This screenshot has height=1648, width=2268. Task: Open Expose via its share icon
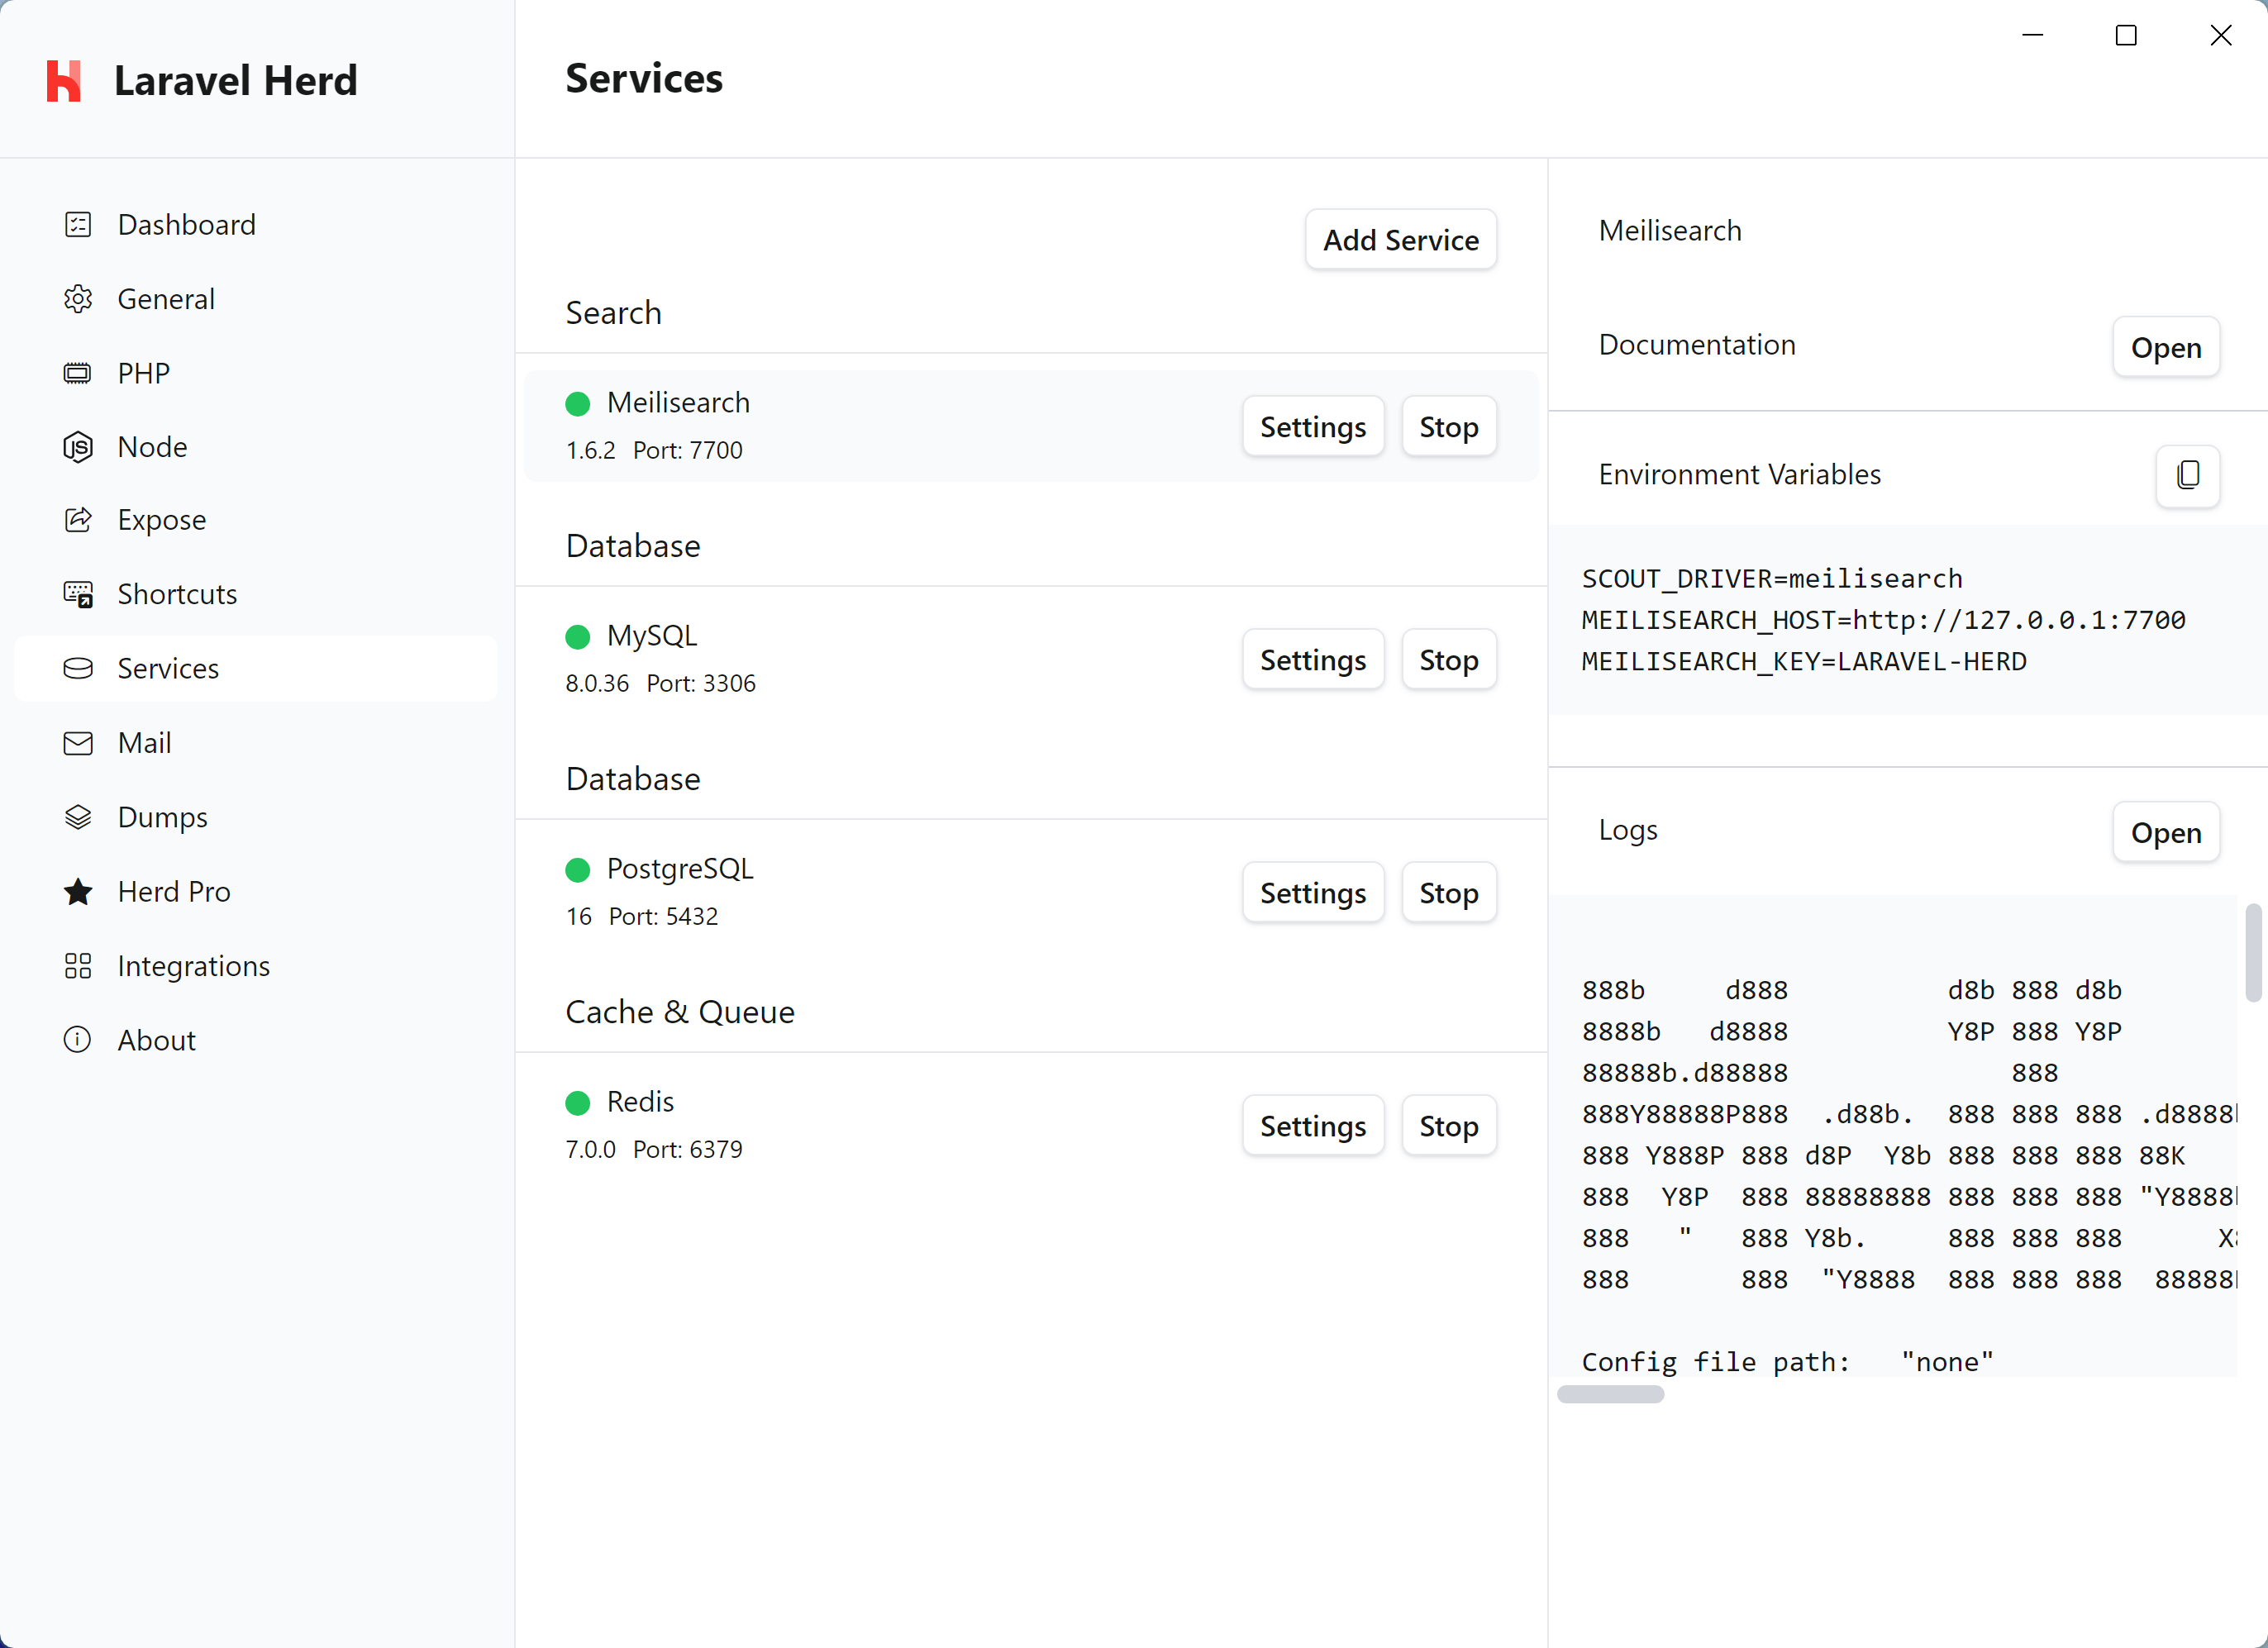click(78, 520)
